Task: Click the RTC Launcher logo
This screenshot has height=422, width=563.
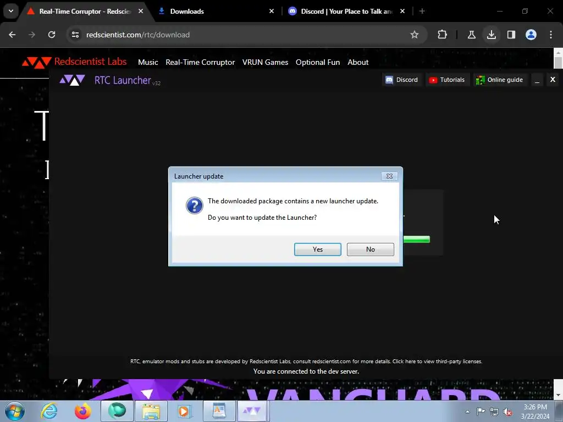Action: [72, 80]
